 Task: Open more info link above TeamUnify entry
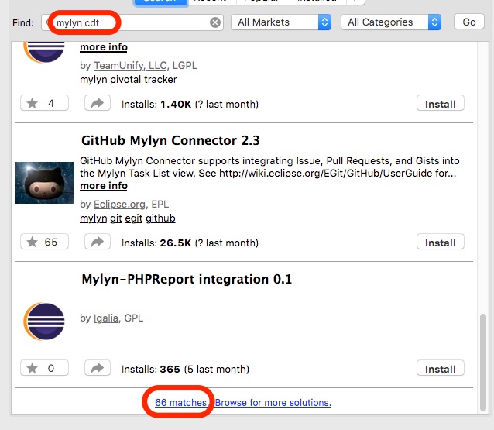pyautogui.click(x=104, y=47)
